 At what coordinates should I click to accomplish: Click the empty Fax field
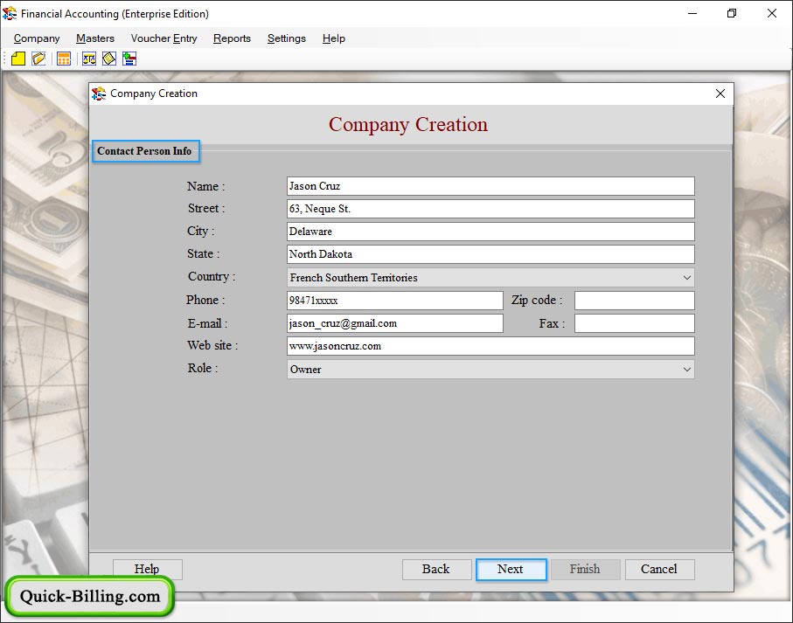tap(635, 323)
